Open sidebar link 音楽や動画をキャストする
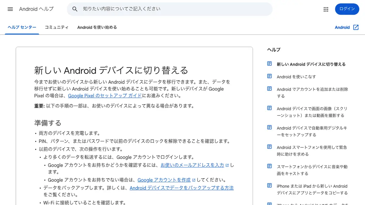The width and height of the screenshot is (365, 205). pyautogui.click(x=312, y=170)
